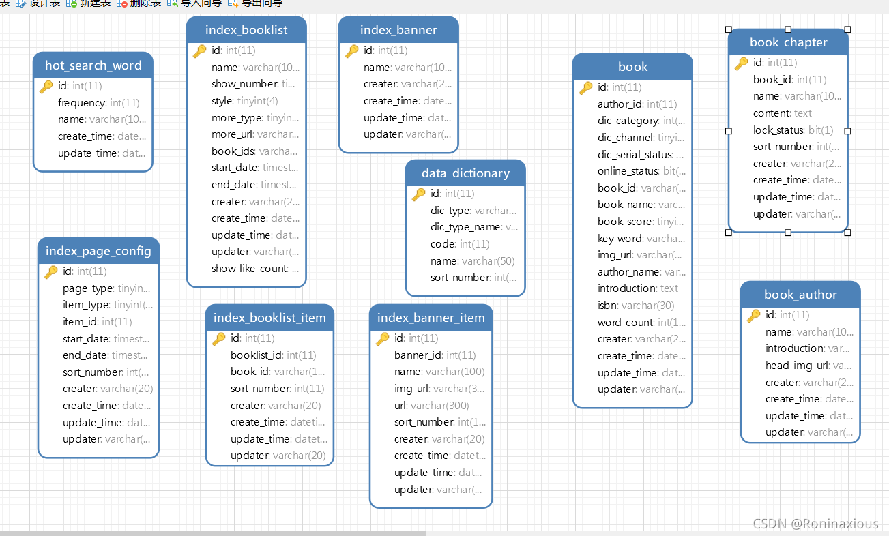Click the Delete Table (删除表) toolbar icon
The width and height of the screenshot is (889, 536).
[x=121, y=3]
